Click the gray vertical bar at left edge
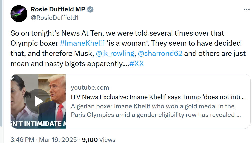Screen dimensions: 252x143 click(x=1, y=62)
